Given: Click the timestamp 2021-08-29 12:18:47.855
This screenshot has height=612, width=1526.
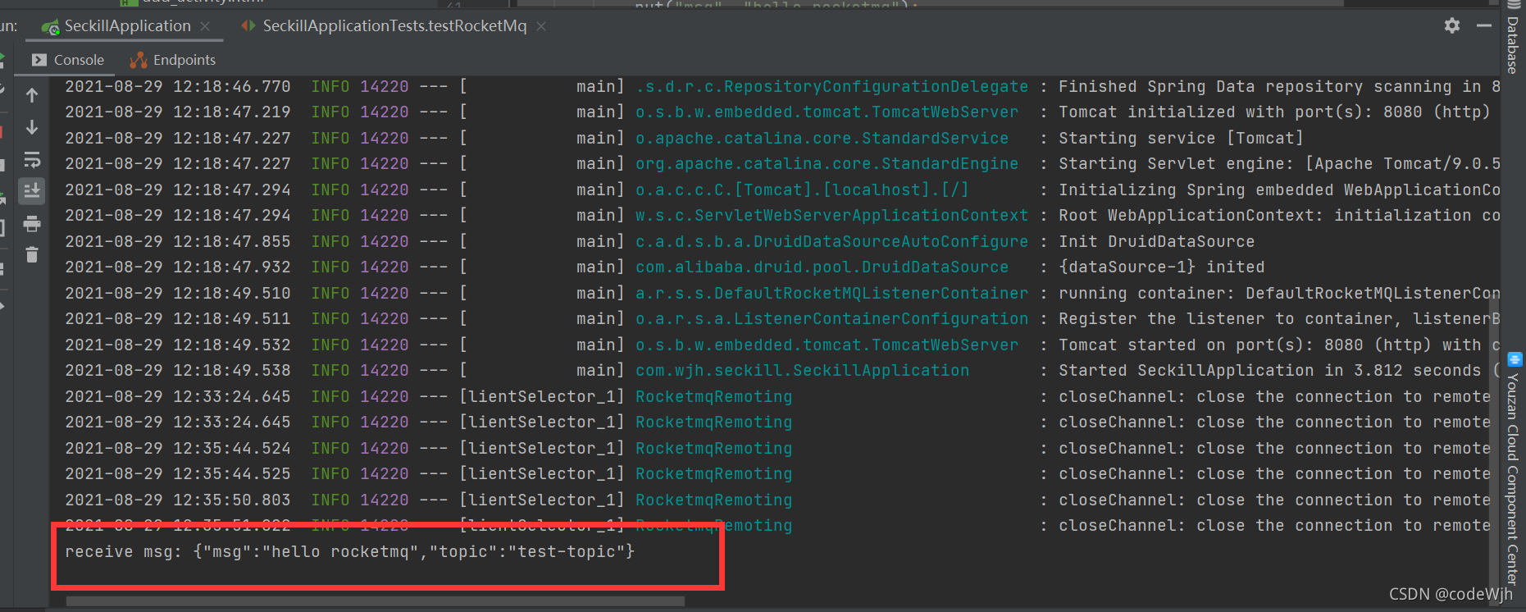Looking at the screenshot, I should pyautogui.click(x=178, y=242).
